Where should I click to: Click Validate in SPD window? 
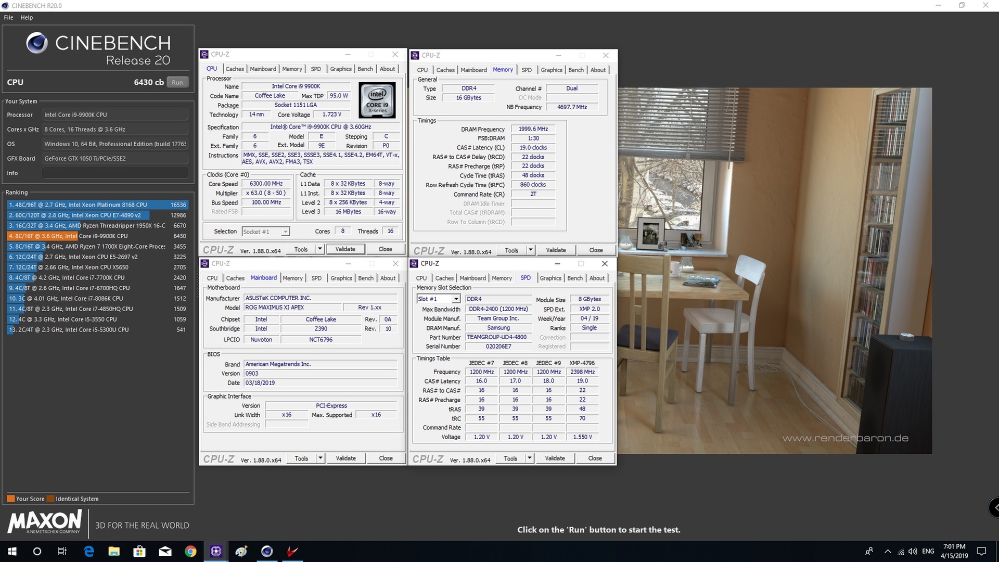click(555, 458)
